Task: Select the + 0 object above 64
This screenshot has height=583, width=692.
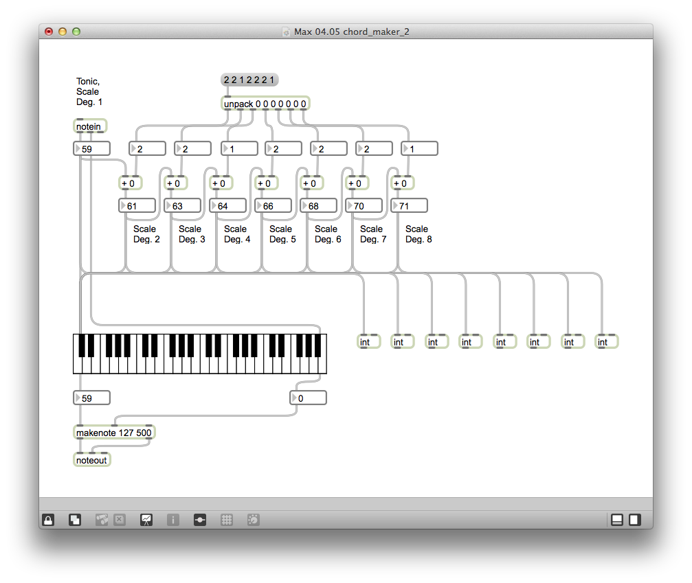Action: click(x=221, y=183)
